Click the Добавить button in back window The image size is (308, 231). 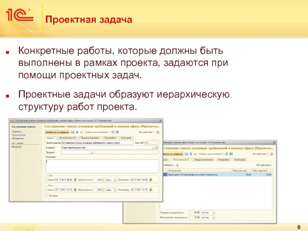click(x=168, y=165)
